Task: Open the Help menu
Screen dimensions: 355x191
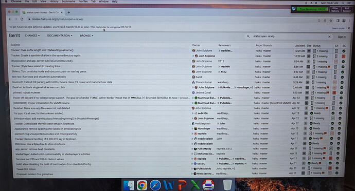Action: click(115, 2)
